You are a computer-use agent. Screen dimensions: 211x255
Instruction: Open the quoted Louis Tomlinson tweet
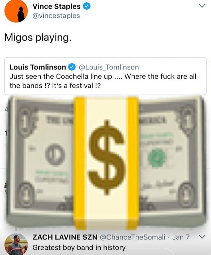point(105,76)
